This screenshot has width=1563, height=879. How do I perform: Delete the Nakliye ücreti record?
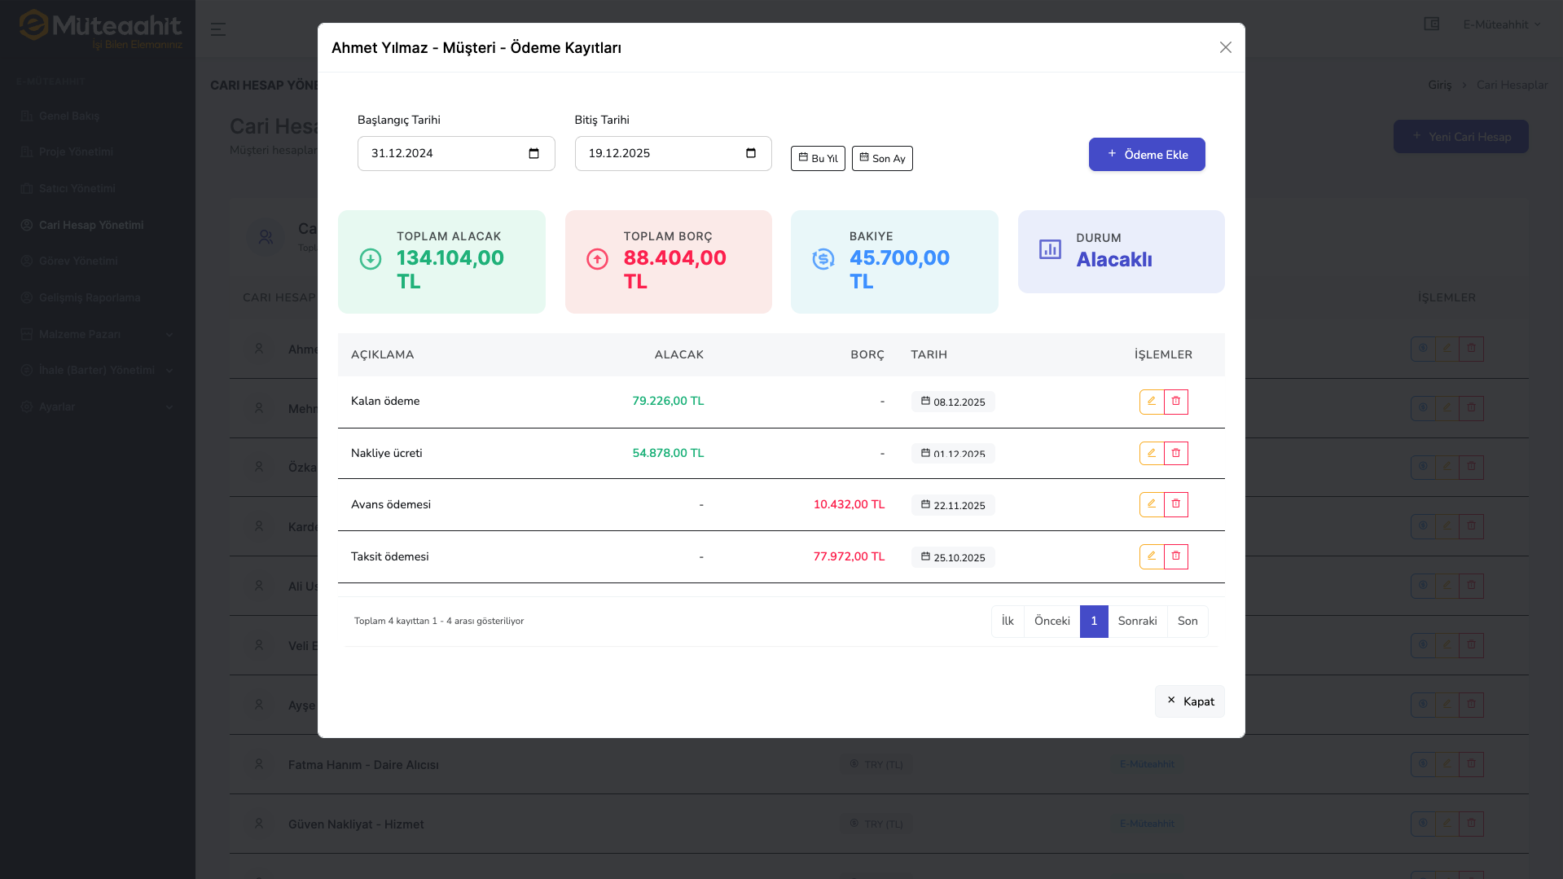[1175, 453]
